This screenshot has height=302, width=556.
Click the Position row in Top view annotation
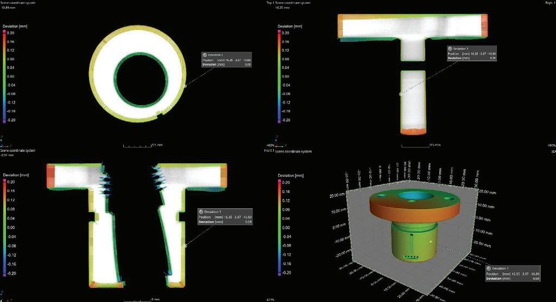[x=226, y=60]
